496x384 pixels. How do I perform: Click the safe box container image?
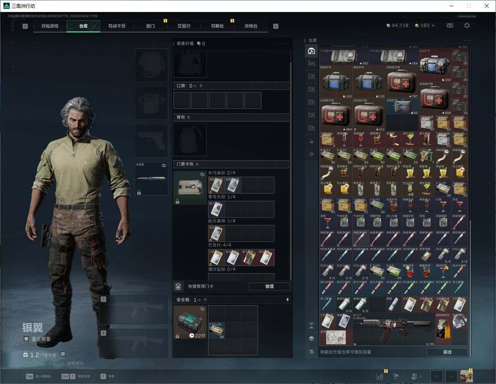click(190, 322)
